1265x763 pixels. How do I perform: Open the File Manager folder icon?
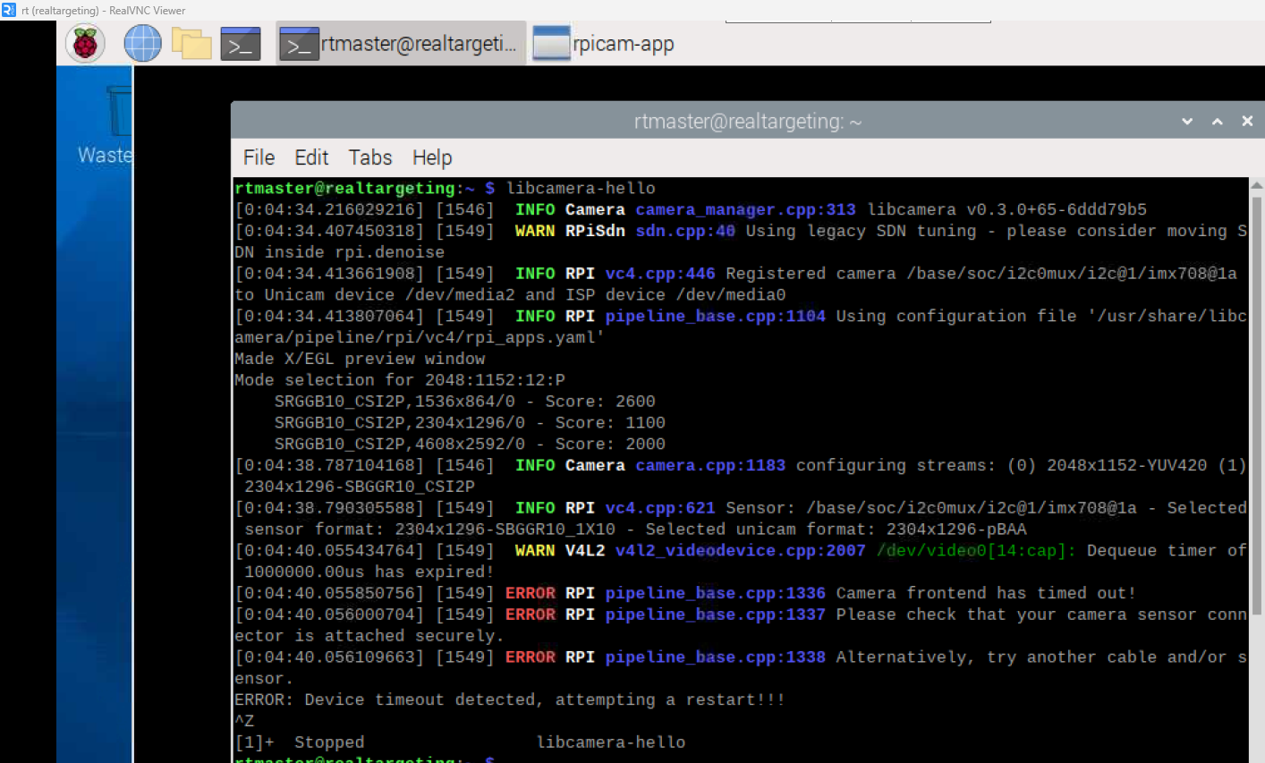click(191, 44)
